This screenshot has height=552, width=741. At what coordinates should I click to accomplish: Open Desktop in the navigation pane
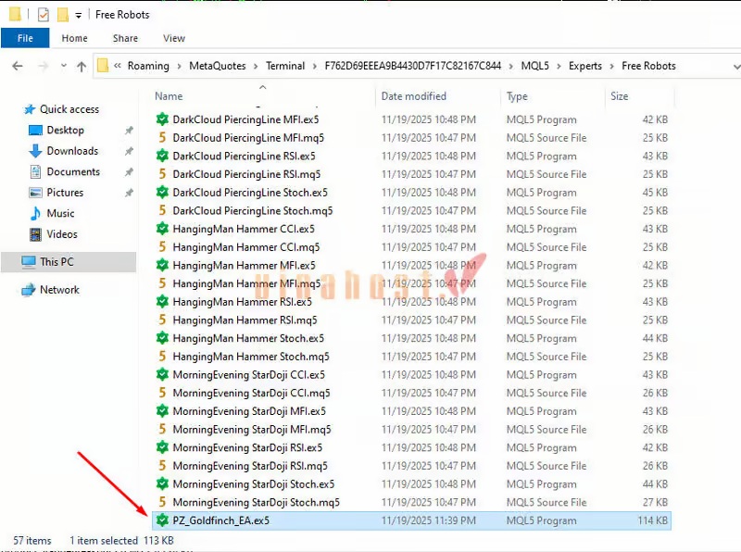click(65, 130)
